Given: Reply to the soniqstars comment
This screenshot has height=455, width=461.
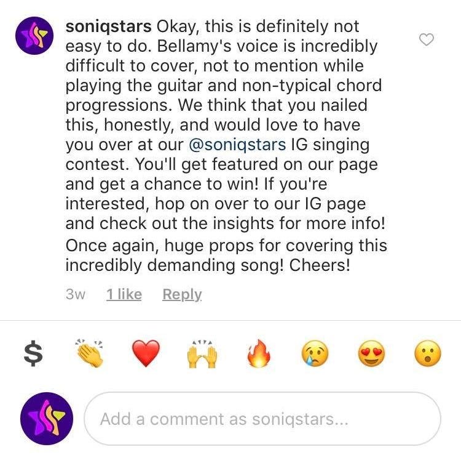Looking at the screenshot, I should 182,294.
